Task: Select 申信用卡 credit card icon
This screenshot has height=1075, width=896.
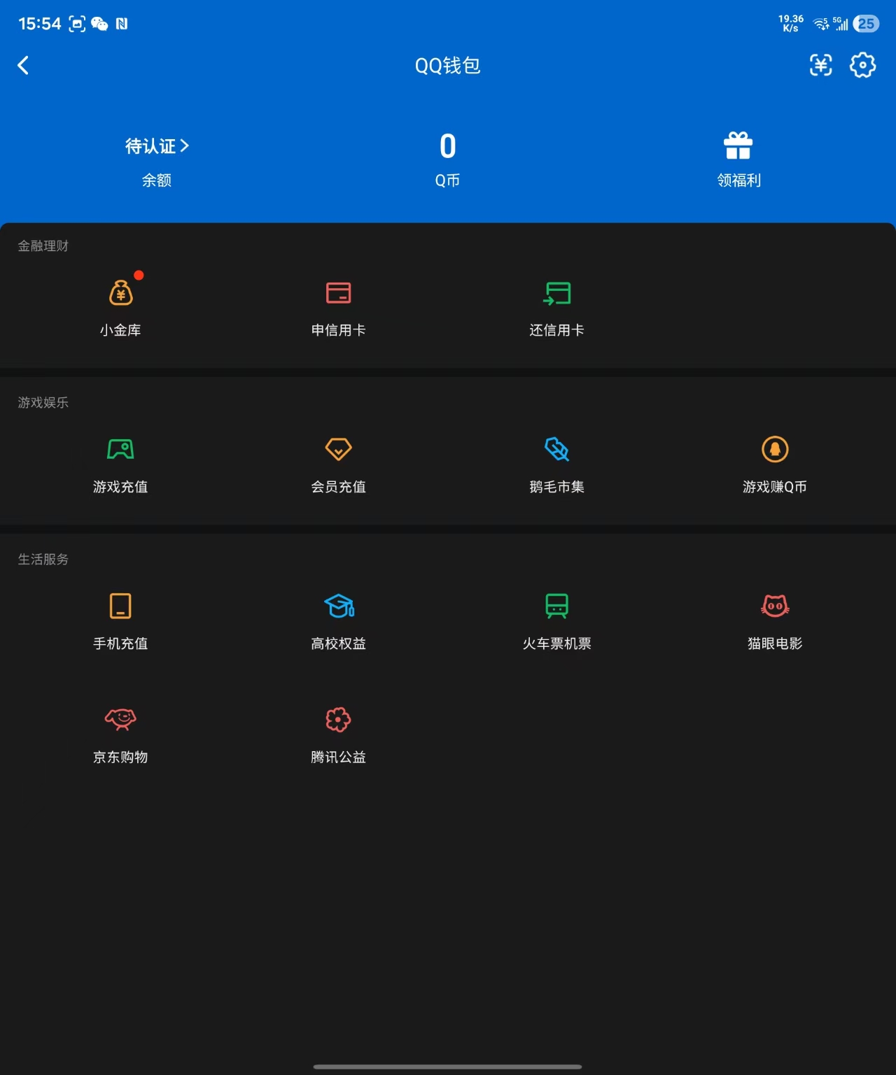Action: click(338, 304)
